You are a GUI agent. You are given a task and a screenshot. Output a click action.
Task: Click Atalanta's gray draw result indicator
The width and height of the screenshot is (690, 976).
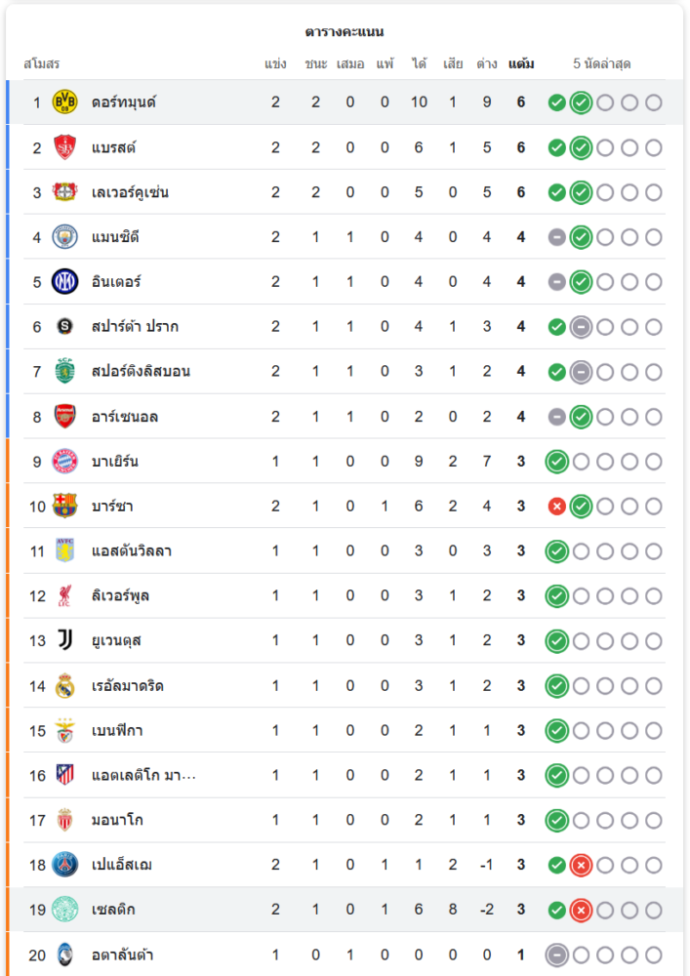pyautogui.click(x=557, y=956)
